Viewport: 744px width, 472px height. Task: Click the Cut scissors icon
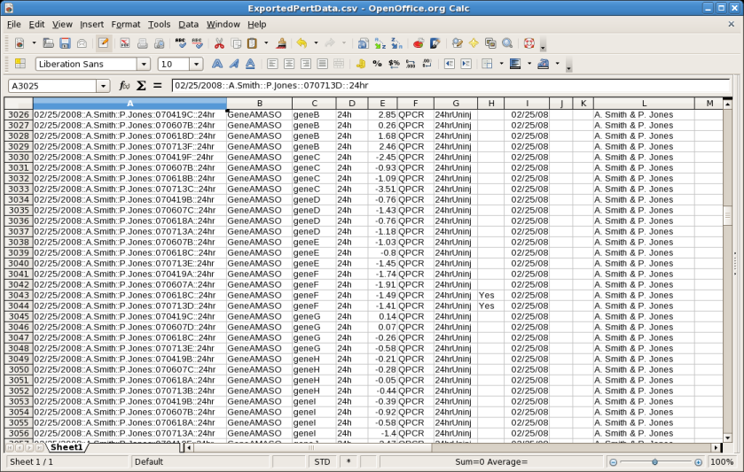[219, 43]
